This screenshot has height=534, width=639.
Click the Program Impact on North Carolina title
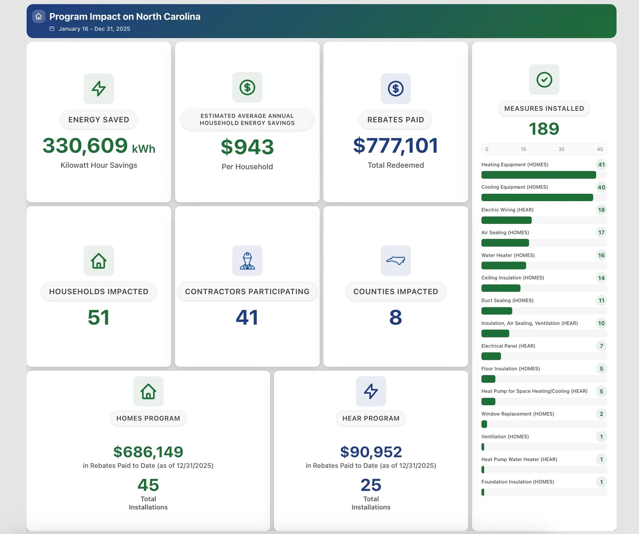click(x=125, y=17)
